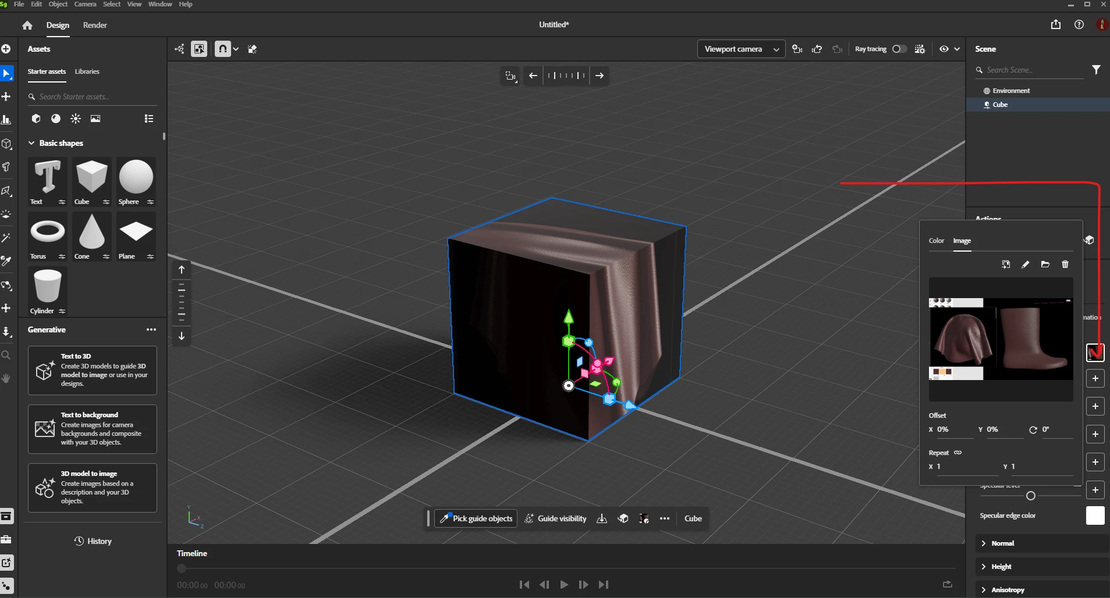Activate the Select arrow tool
Viewport: 1110px width, 598px height.
click(6, 73)
